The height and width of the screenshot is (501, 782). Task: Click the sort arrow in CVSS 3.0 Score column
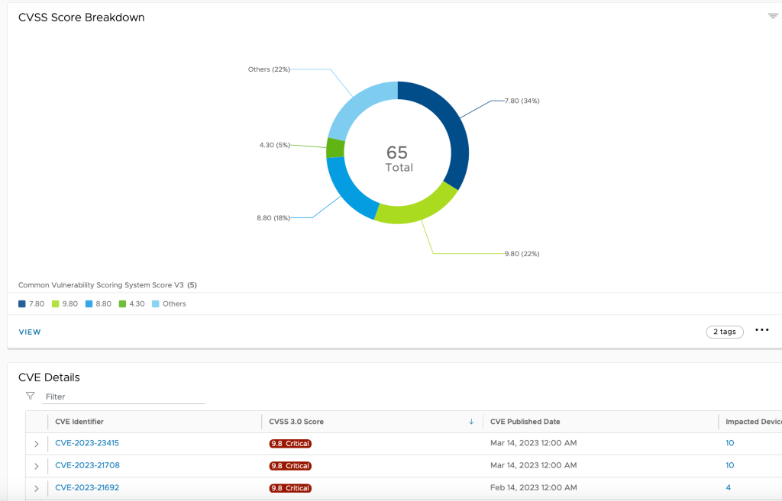tap(471, 422)
